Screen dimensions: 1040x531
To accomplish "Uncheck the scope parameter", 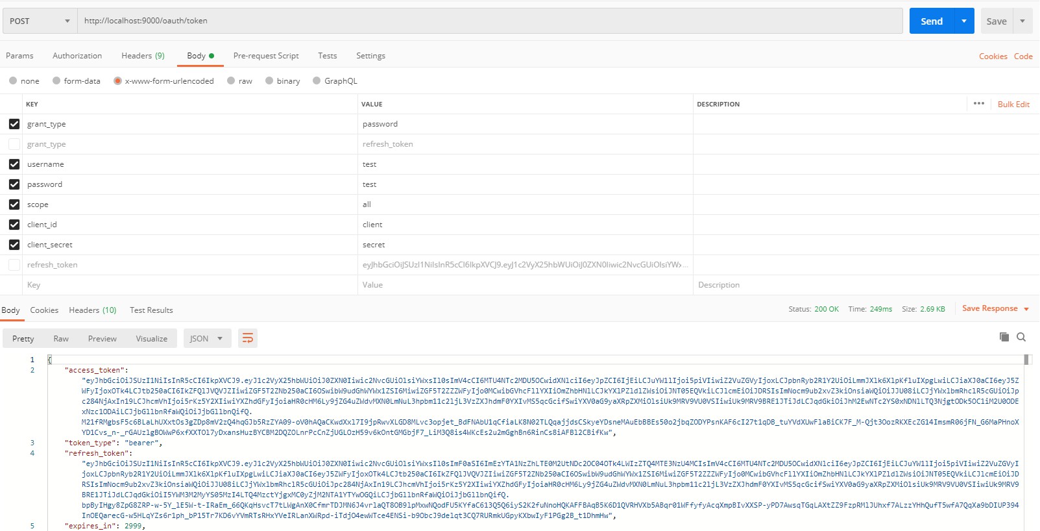I will pyautogui.click(x=14, y=204).
